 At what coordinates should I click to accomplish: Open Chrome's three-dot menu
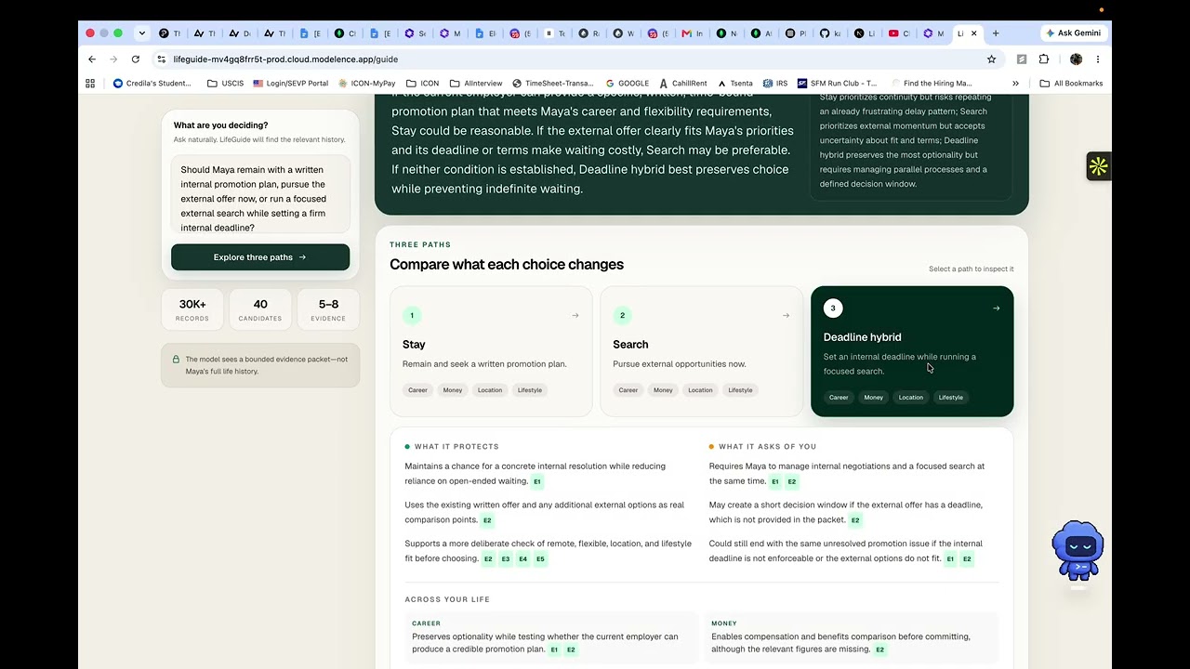click(1098, 59)
